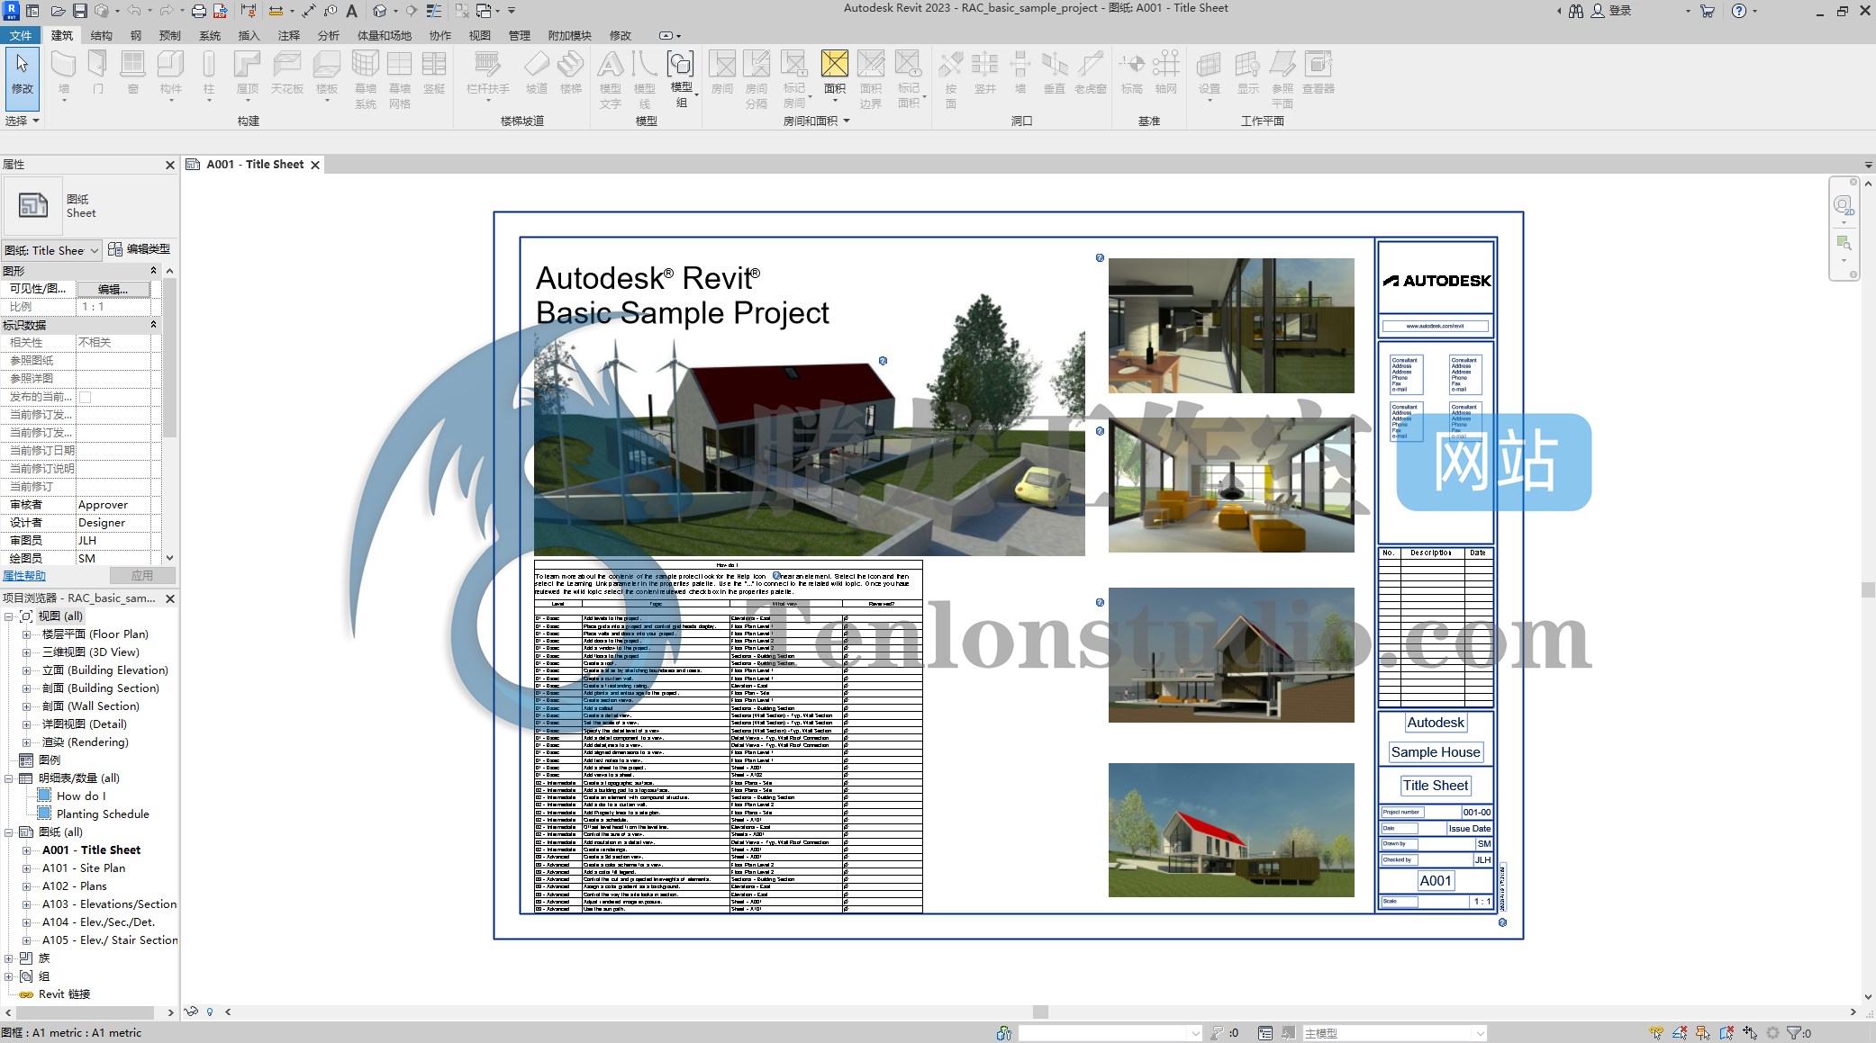1876x1043 pixels.
Task: Select the 坡道 (Ramp) tool
Action: pos(537,74)
